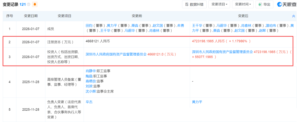Viewport: 298px width, 122px height.
Task: Click the 投资人 change item cell
Action: pos(64,56)
